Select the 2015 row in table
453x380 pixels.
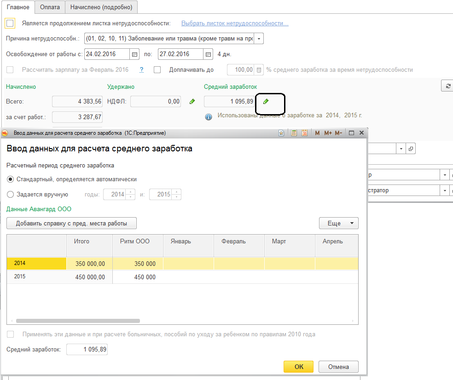pyautogui.click(x=182, y=277)
